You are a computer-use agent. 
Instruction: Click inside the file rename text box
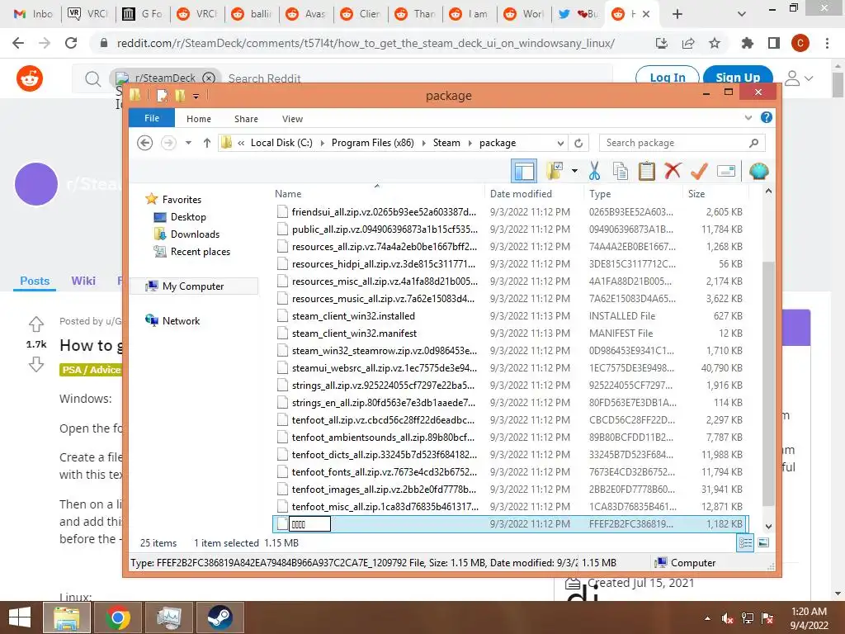click(x=310, y=524)
